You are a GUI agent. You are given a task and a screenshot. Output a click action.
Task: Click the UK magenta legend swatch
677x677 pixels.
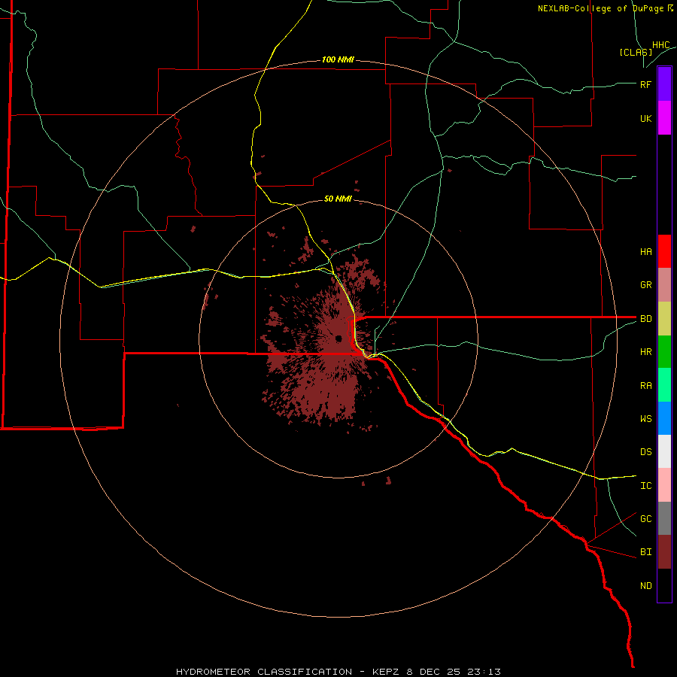664,118
